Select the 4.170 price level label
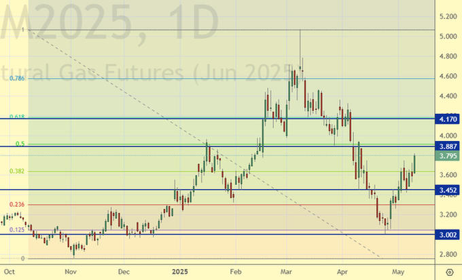The image size is (462, 280). (448, 120)
